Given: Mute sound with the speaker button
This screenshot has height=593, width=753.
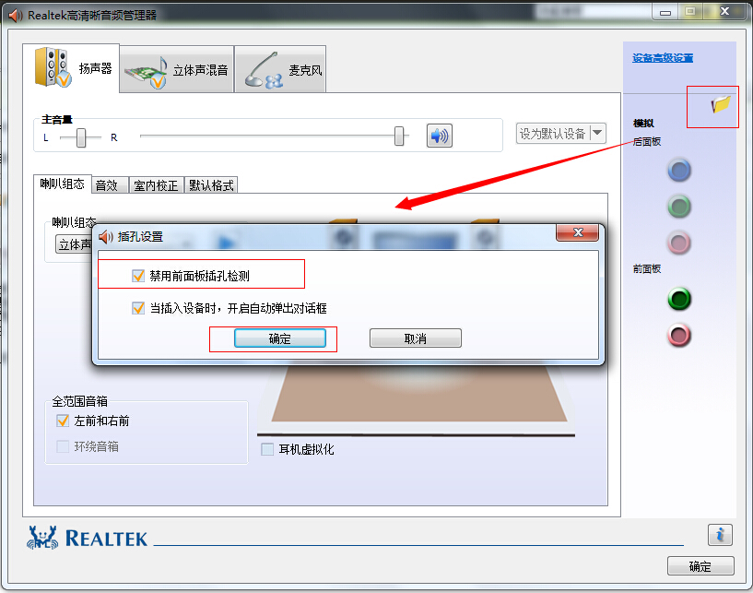Looking at the screenshot, I should point(440,136).
